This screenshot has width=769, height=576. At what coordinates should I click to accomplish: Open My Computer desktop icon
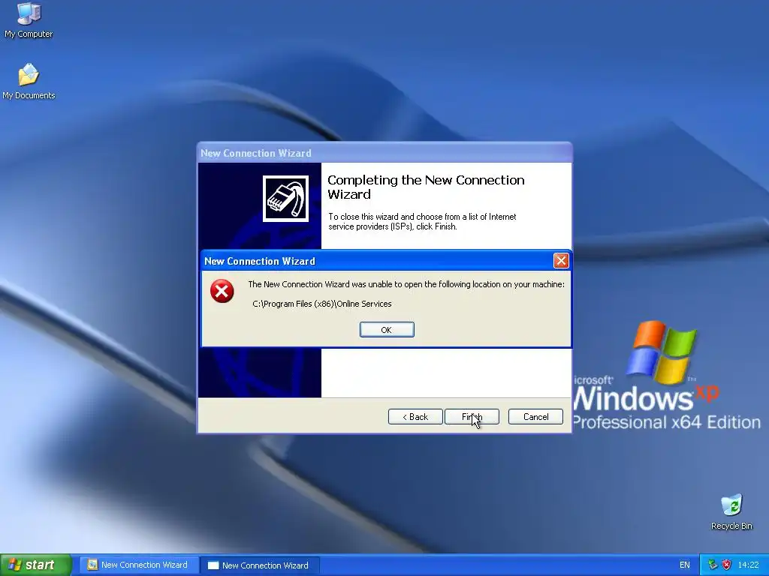coord(29,20)
